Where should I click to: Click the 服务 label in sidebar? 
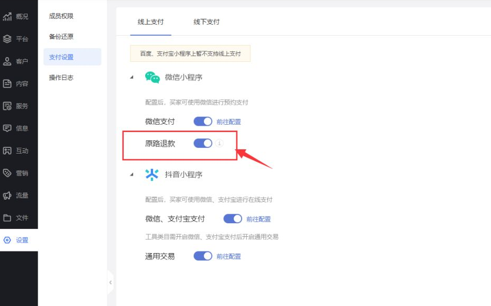click(22, 106)
